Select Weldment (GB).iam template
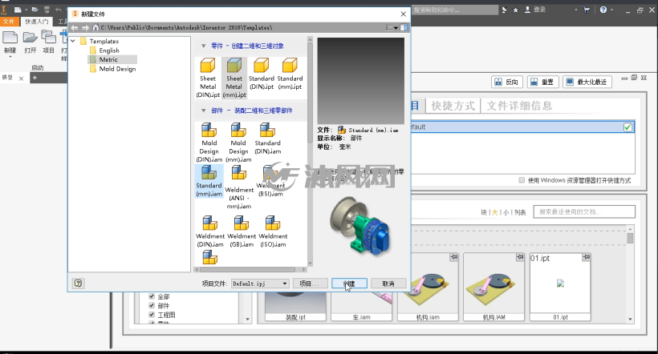The width and height of the screenshot is (658, 354). click(x=242, y=231)
